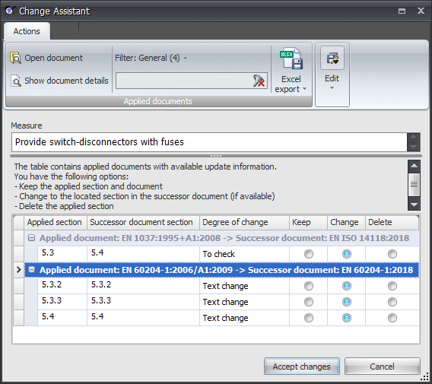
Task: Click the Text change cell for 5.3.3
Action: (244, 302)
